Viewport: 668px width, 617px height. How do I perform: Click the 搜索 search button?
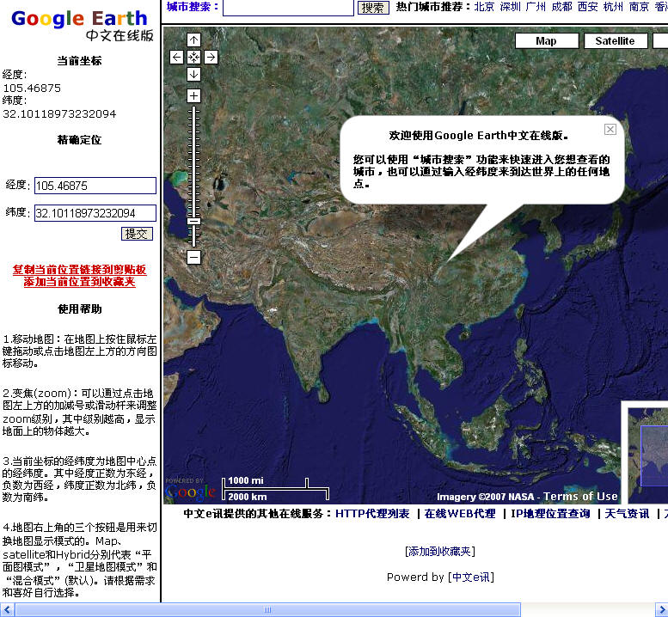point(373,8)
